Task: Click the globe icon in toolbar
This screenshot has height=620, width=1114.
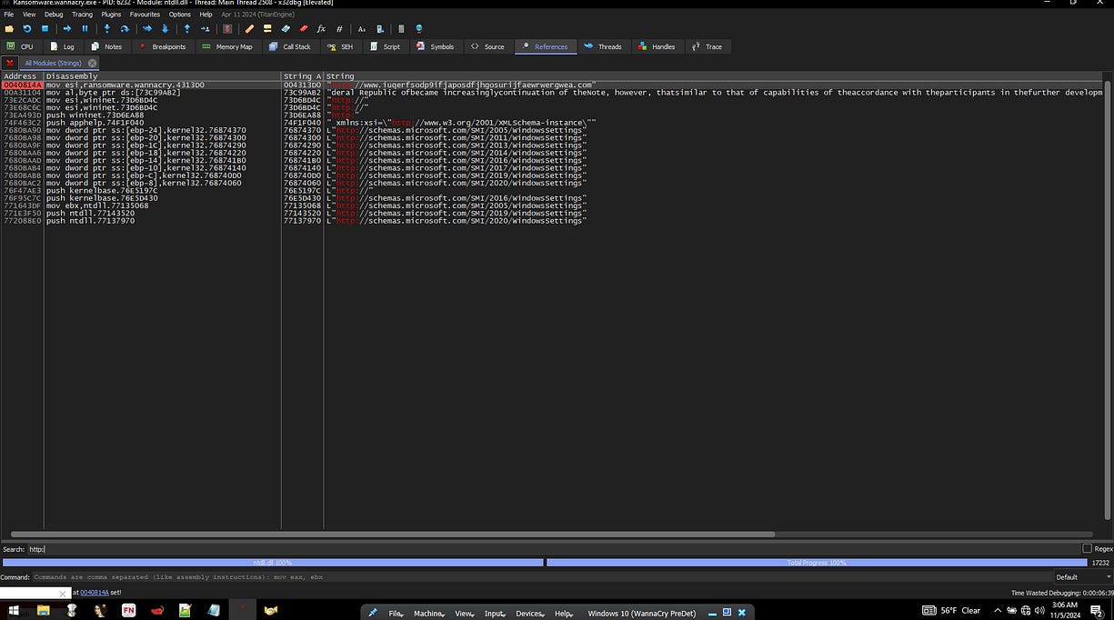Action: click(419, 29)
